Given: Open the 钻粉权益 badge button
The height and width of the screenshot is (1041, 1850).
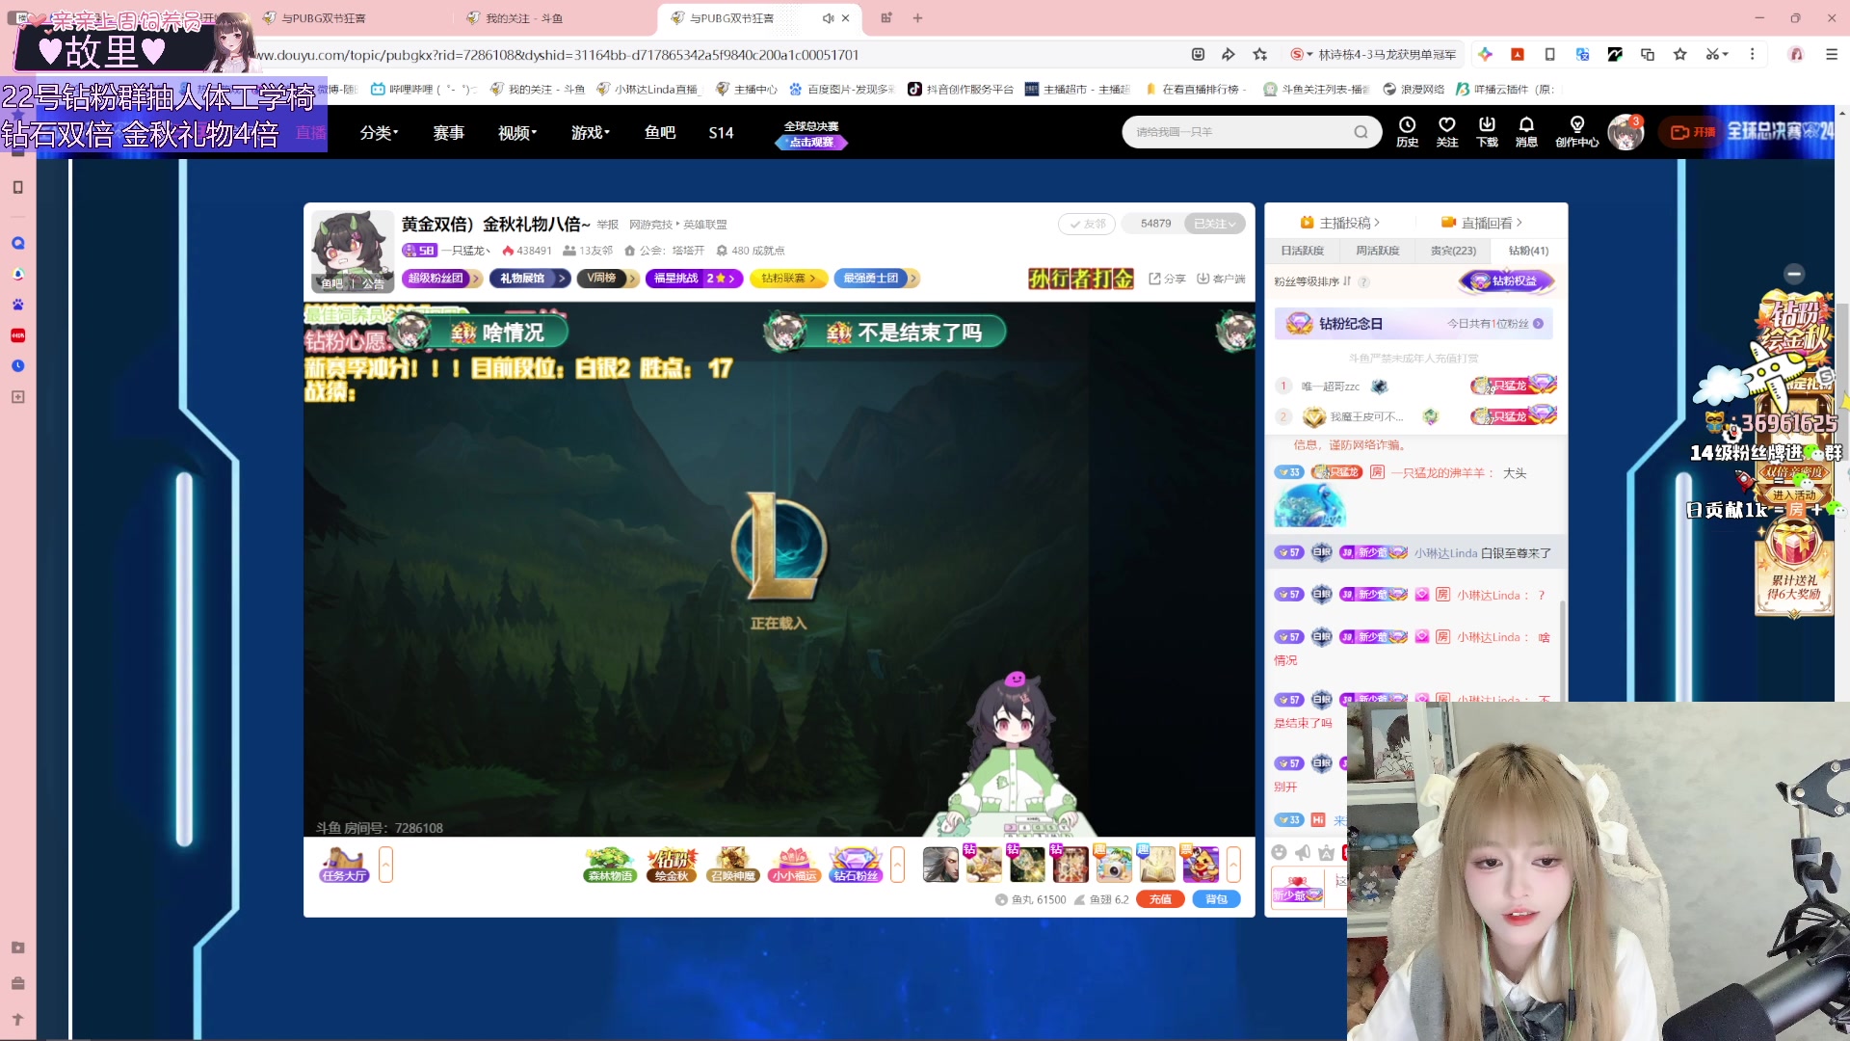Looking at the screenshot, I should (1506, 281).
